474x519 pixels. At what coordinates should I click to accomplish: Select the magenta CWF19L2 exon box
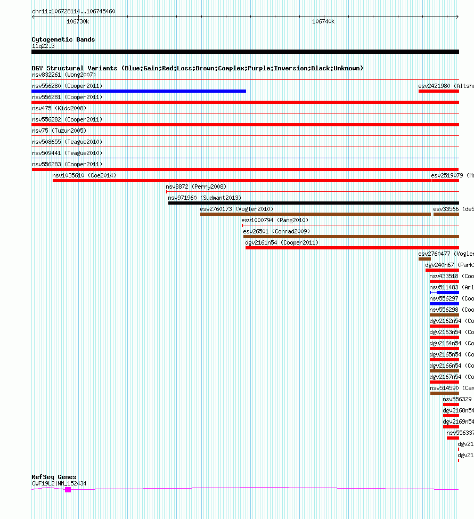coord(68,490)
